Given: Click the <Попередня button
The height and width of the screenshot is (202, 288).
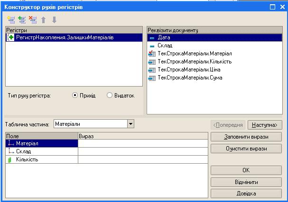Looking at the screenshot, I should (228, 125).
